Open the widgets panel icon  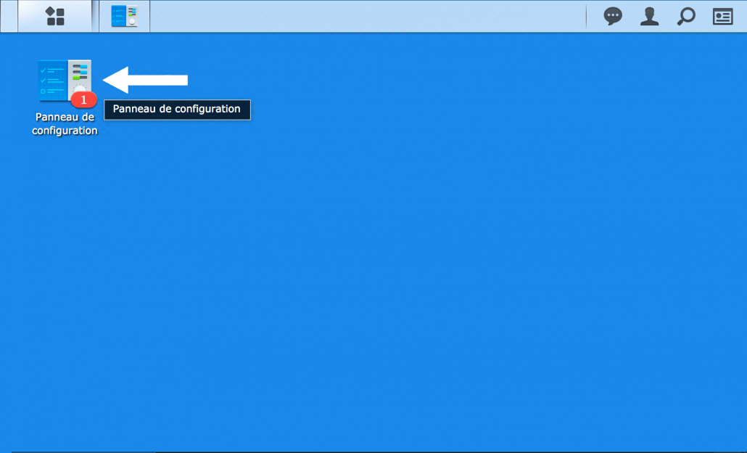(x=722, y=17)
